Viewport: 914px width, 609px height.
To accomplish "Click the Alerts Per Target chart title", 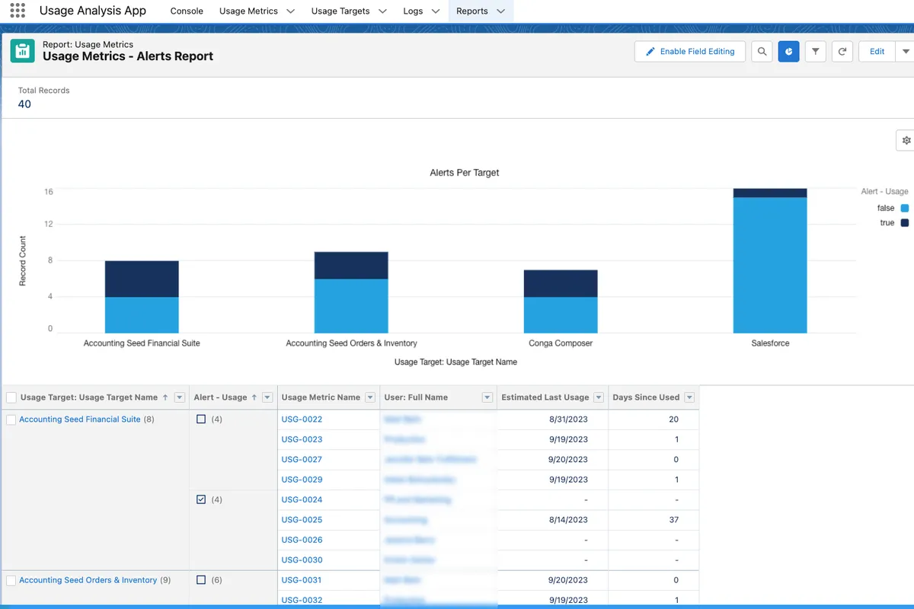I will click(465, 173).
